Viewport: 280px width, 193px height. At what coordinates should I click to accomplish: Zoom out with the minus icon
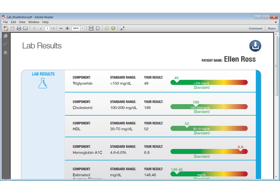tap(61, 28)
